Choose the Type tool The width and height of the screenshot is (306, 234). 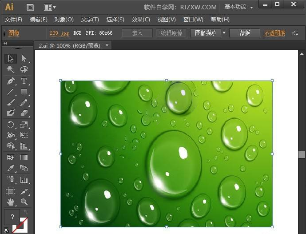pos(24,81)
